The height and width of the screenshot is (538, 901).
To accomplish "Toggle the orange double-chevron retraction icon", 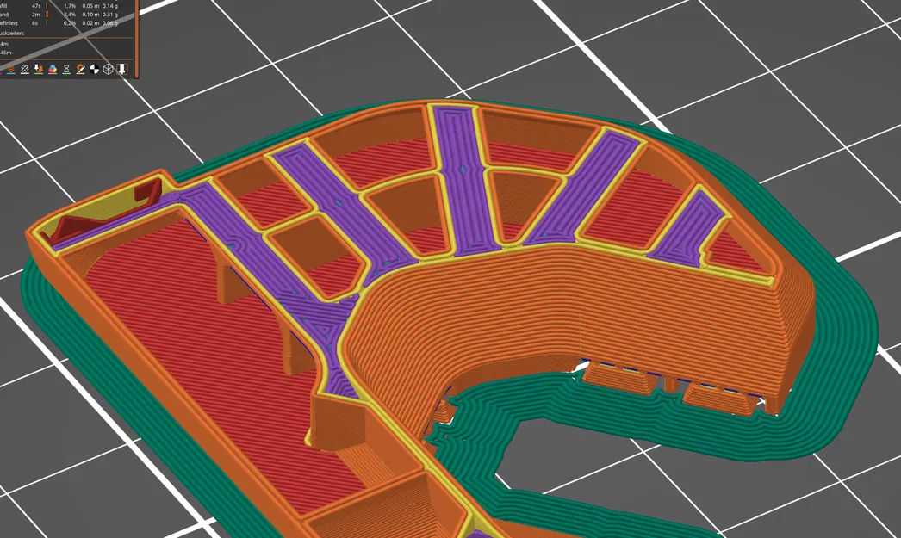I will click(11, 69).
